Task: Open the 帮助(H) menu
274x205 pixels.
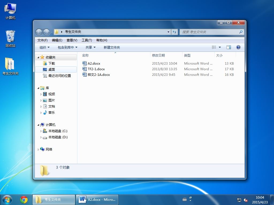Action: click(102, 40)
